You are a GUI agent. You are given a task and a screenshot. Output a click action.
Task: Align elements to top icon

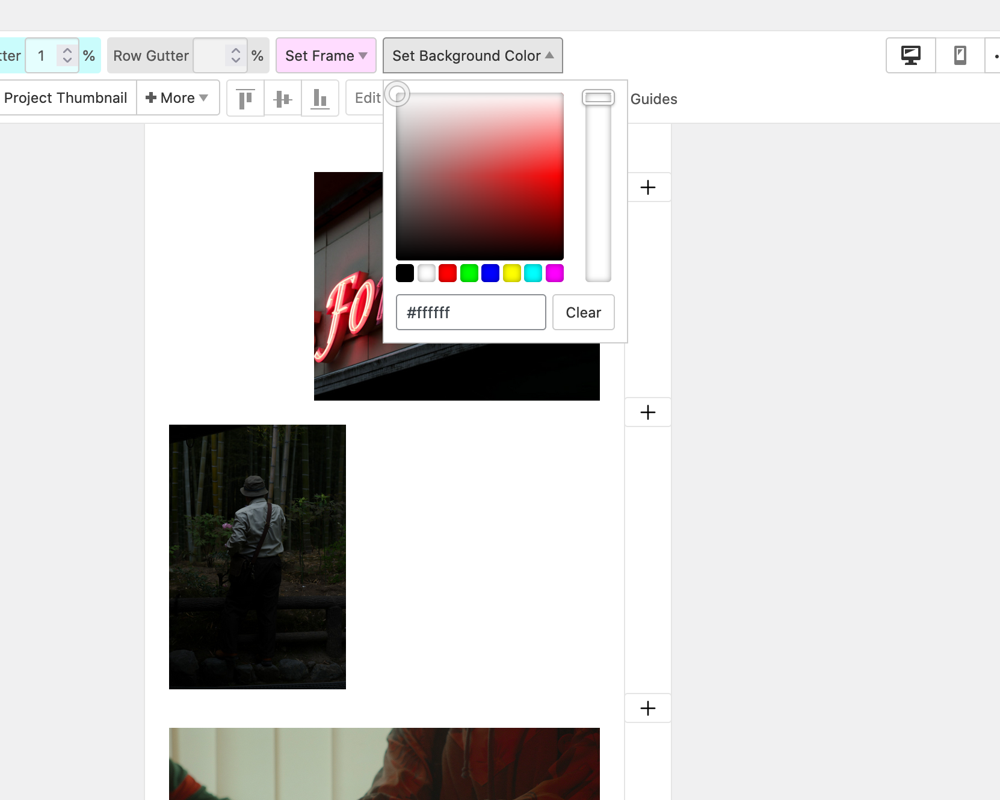pos(245,98)
